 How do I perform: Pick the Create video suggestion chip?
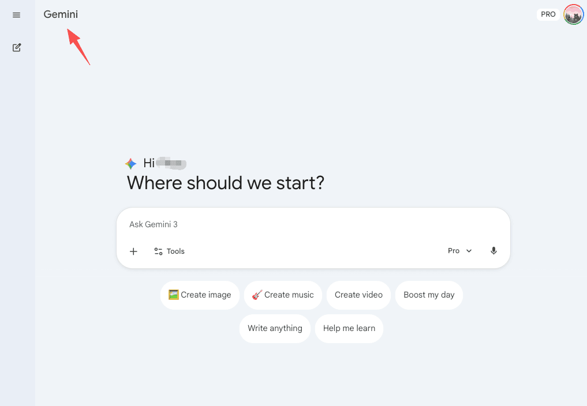click(358, 295)
